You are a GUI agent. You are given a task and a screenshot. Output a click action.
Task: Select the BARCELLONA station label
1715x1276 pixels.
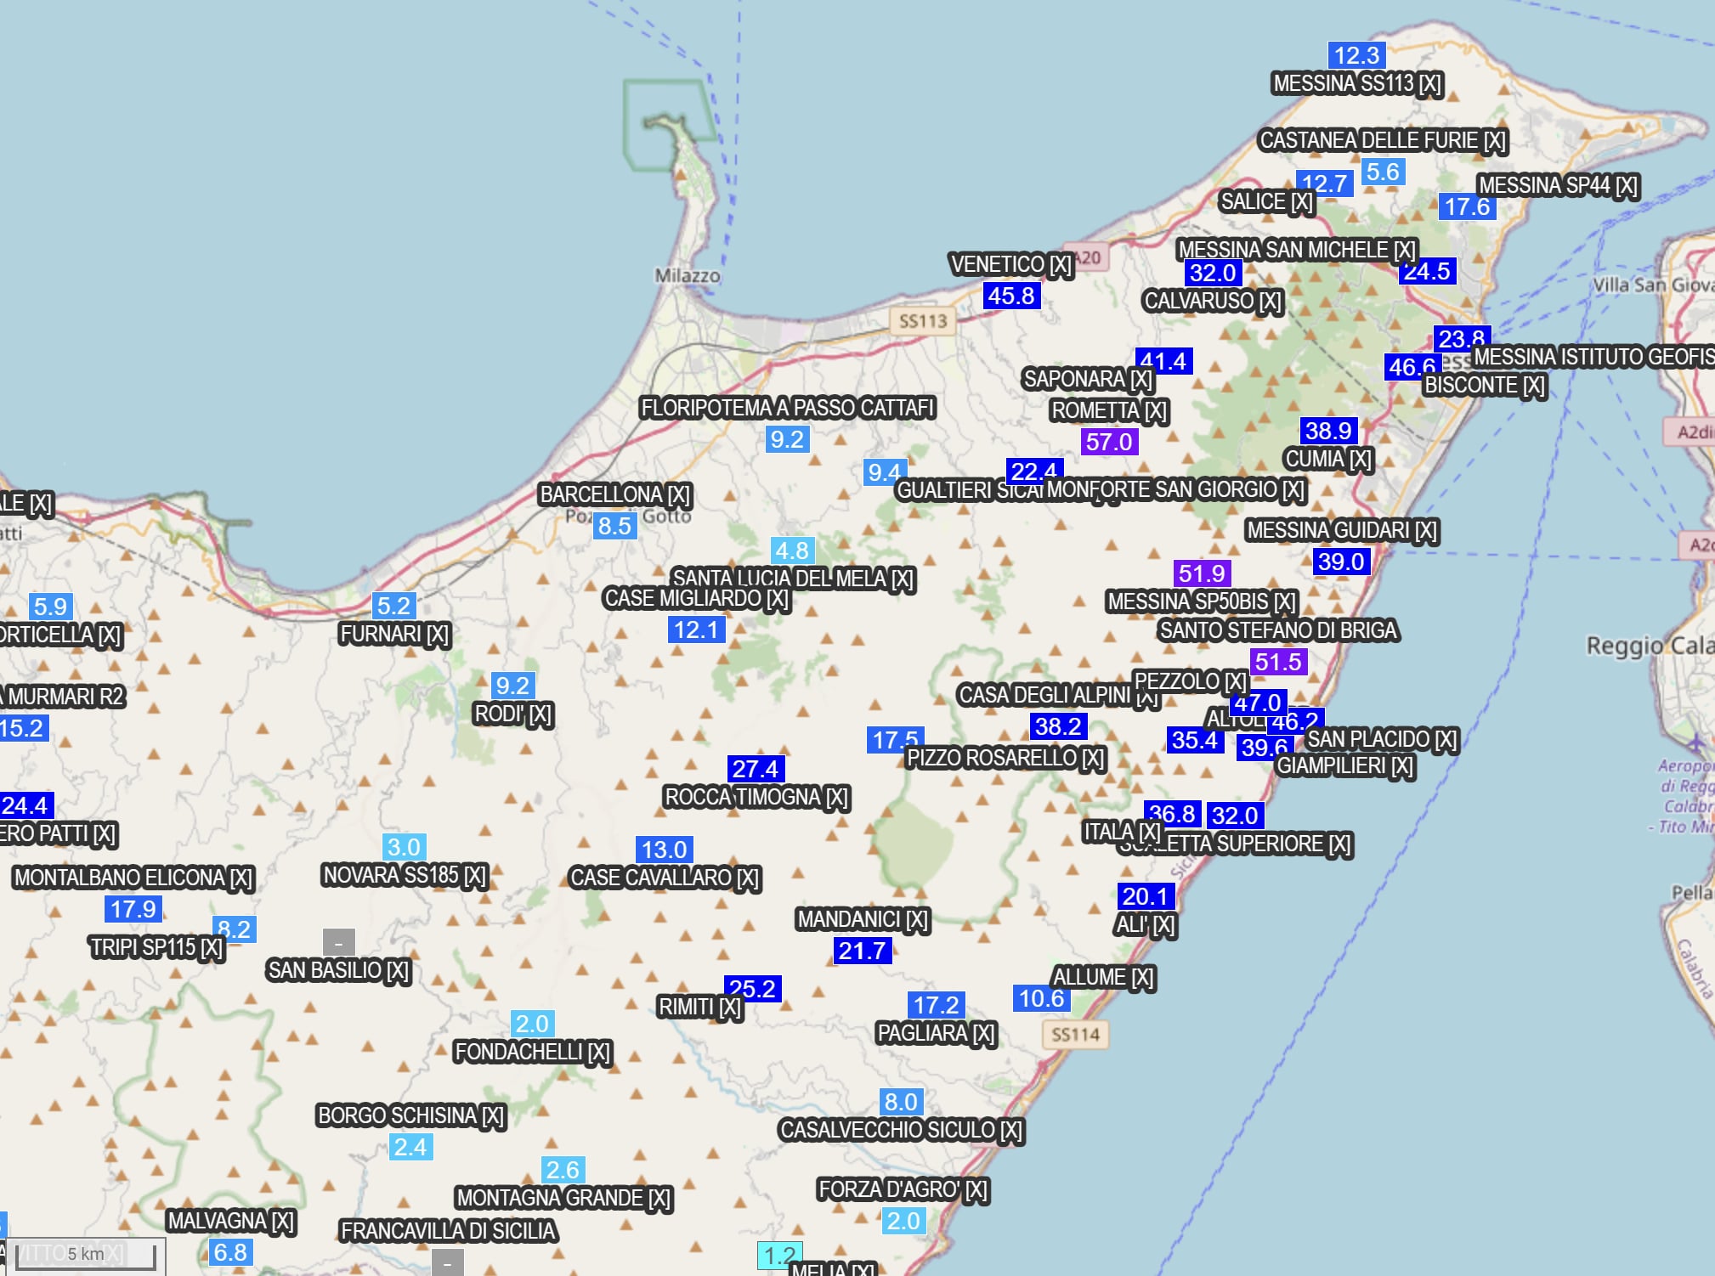601,494
